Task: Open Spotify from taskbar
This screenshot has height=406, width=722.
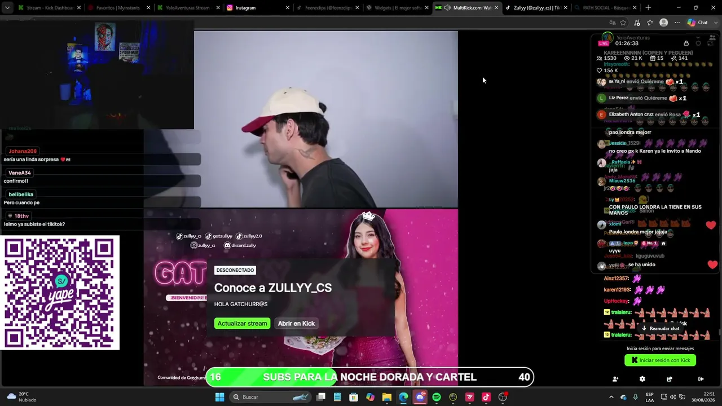Action: 437,397
